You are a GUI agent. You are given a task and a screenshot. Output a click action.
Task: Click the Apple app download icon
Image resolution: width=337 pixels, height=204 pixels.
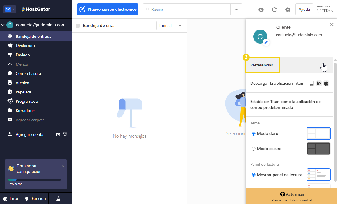coord(326,83)
